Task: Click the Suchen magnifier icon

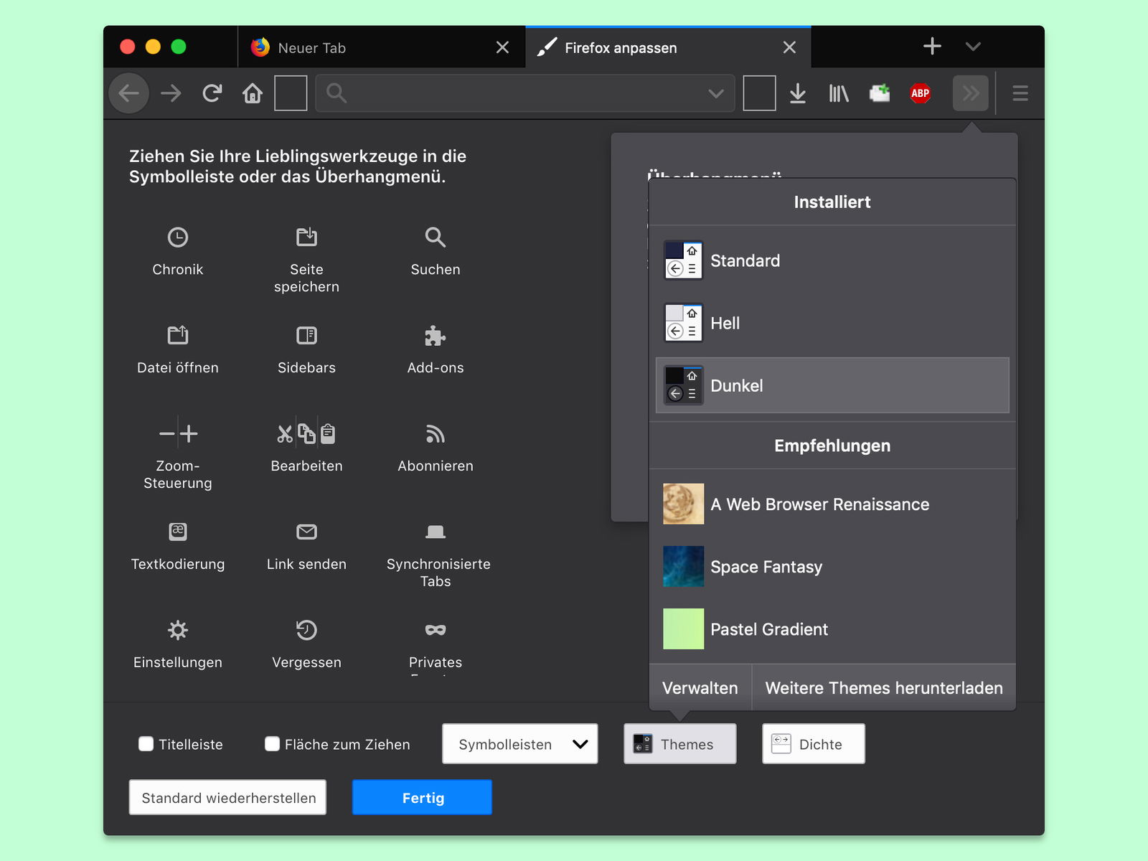Action: pyautogui.click(x=436, y=237)
